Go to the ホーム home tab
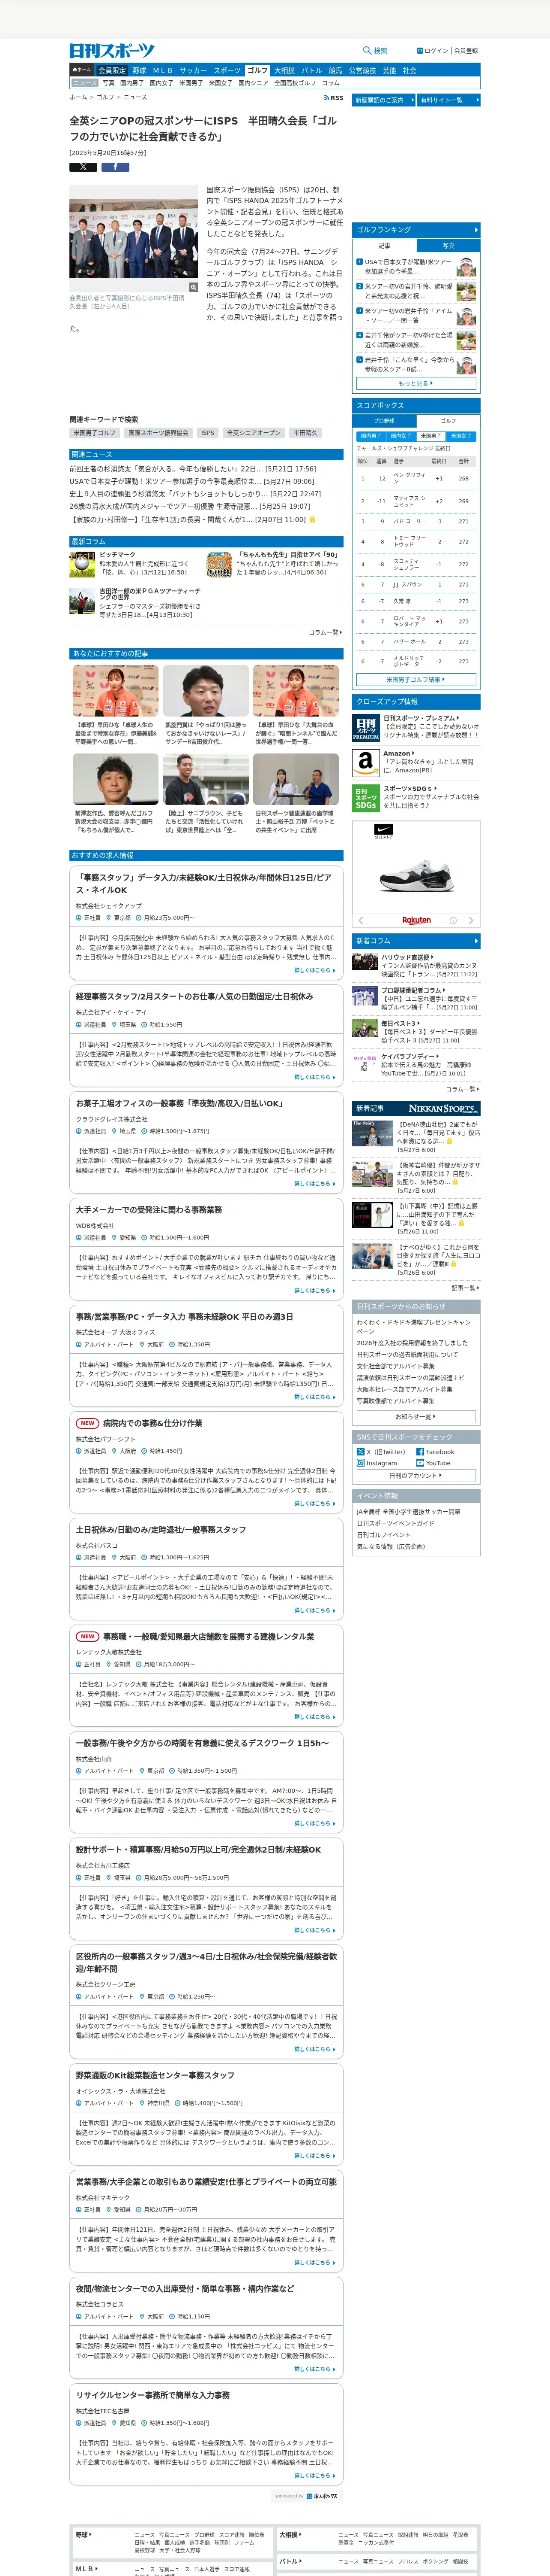Screen dimensions: 550x2576 (x=82, y=70)
